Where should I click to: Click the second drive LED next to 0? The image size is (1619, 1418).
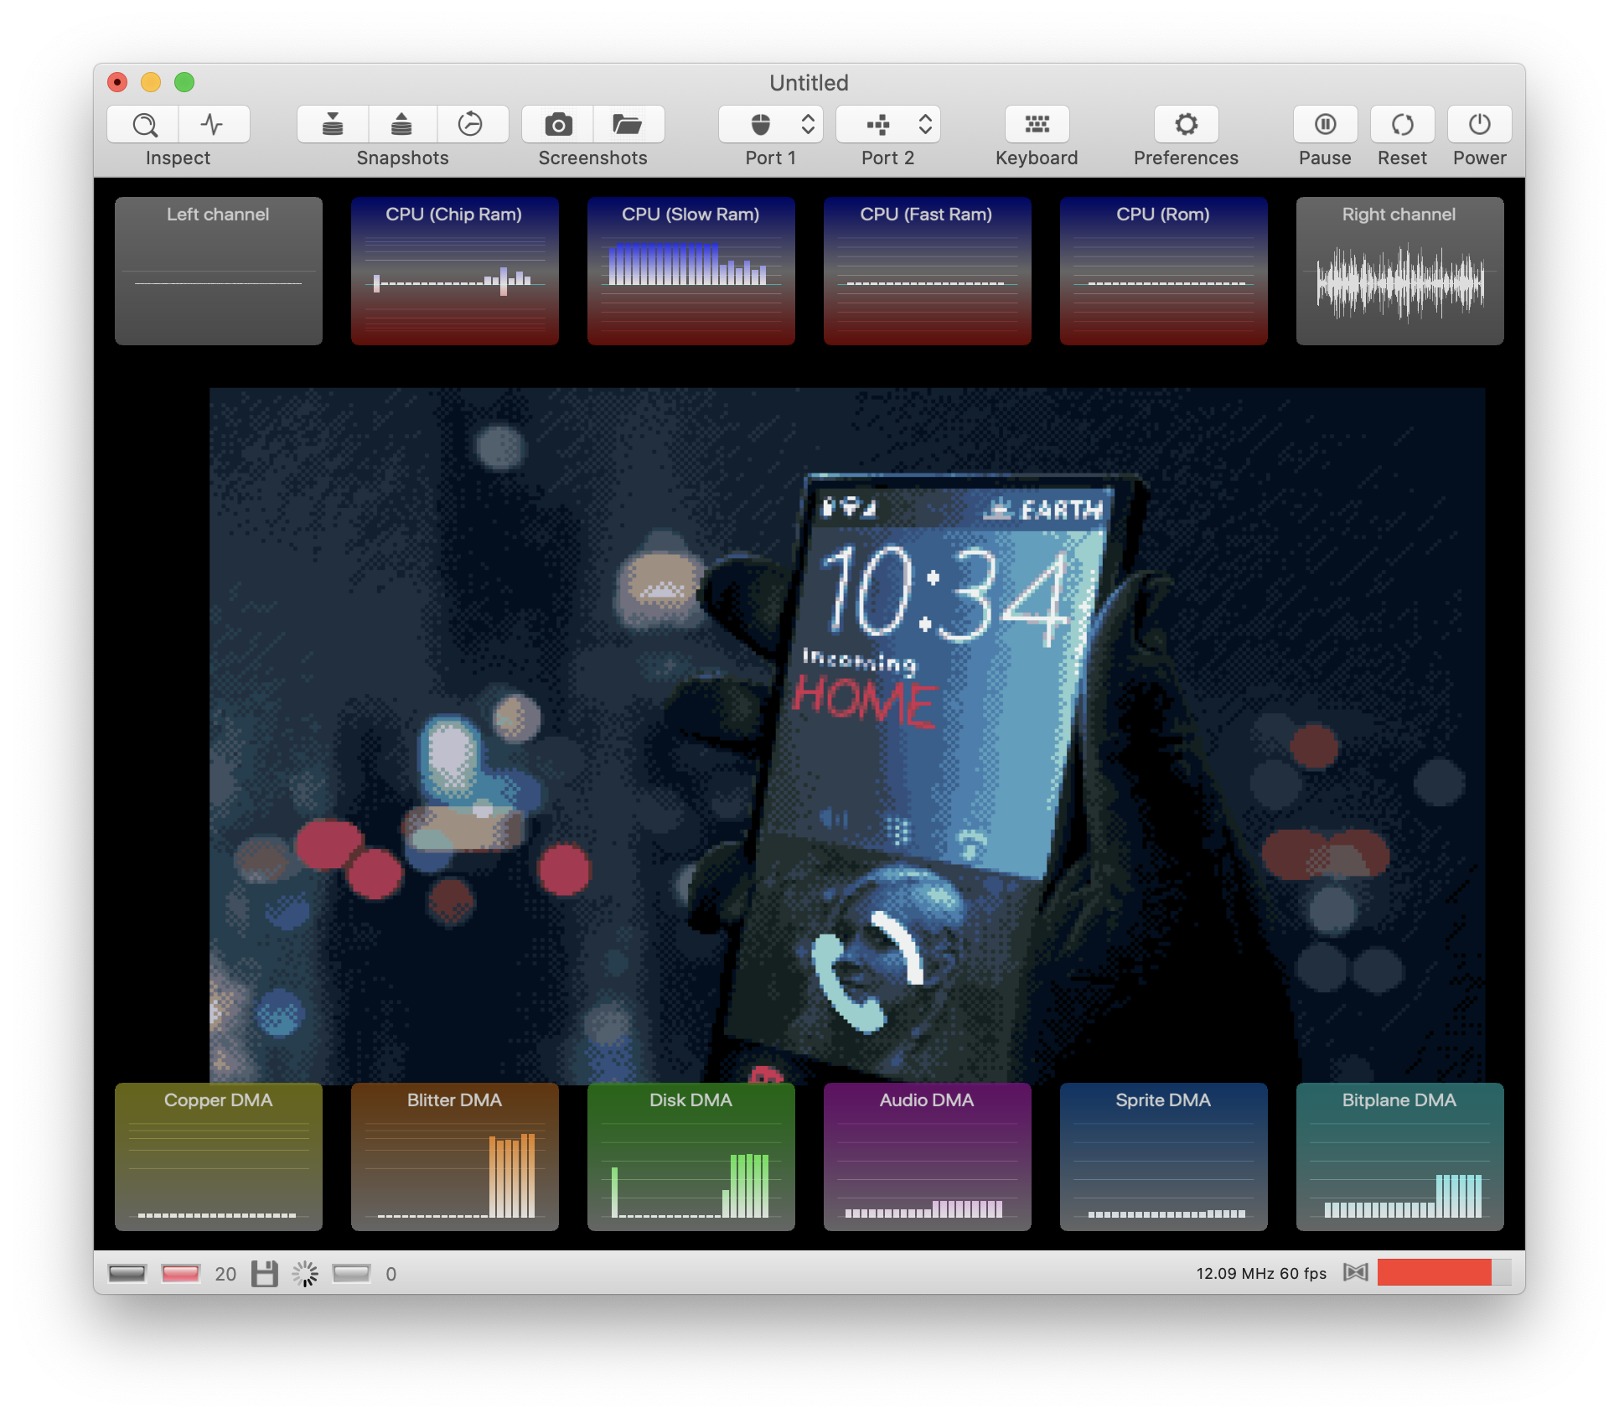click(351, 1273)
